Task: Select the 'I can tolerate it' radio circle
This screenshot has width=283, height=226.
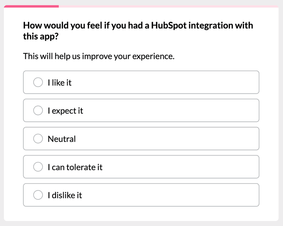Action: point(38,167)
